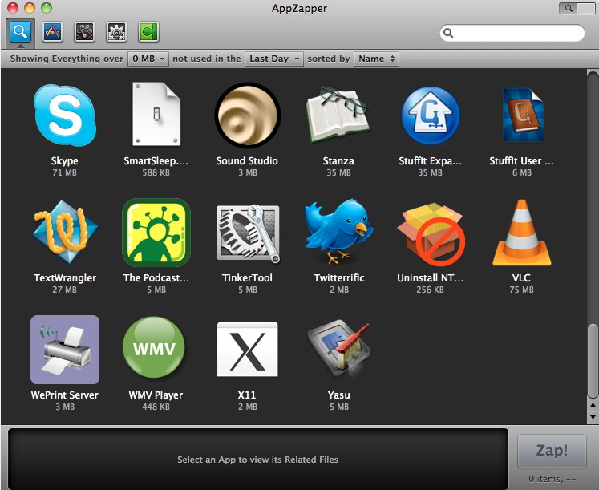Select the TextWrangler app icon
The width and height of the screenshot is (599, 490).
click(65, 232)
